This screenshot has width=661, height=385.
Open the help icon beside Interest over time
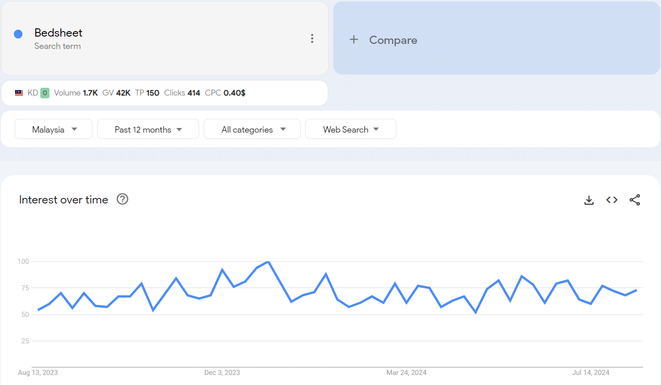[122, 199]
